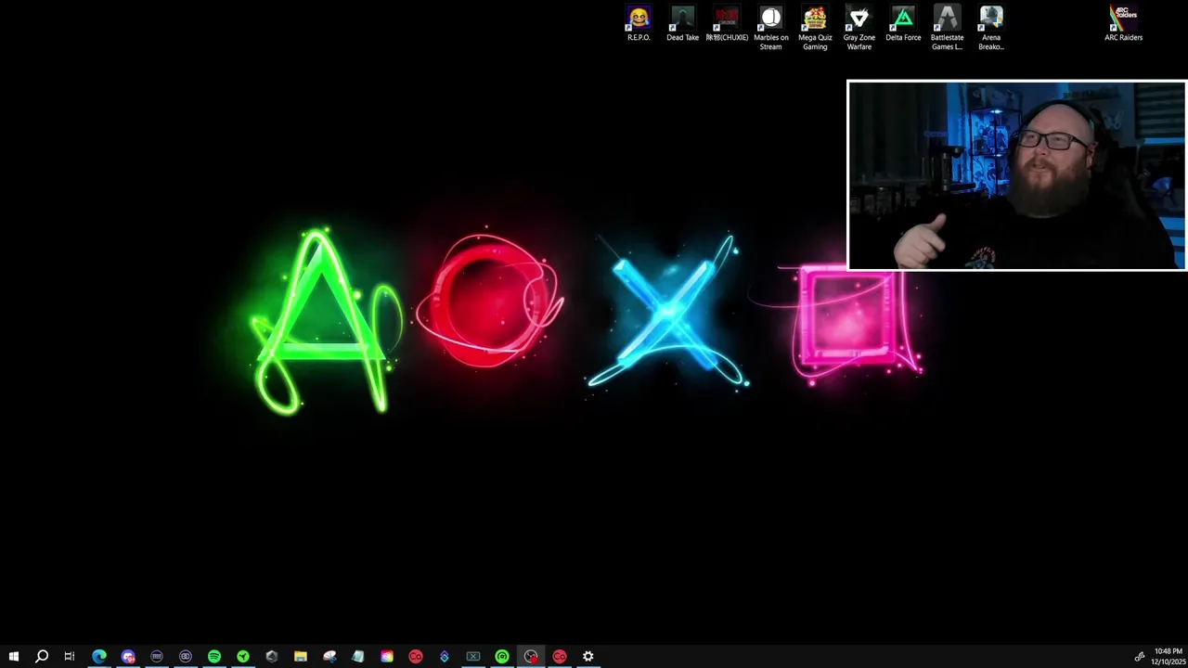Image resolution: width=1188 pixels, height=668 pixels.
Task: Open the paint palette taskbar icon
Action: (x=329, y=656)
